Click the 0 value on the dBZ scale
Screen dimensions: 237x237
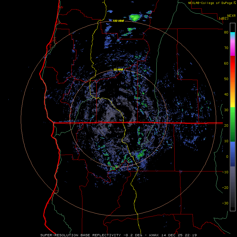(x=227, y=157)
